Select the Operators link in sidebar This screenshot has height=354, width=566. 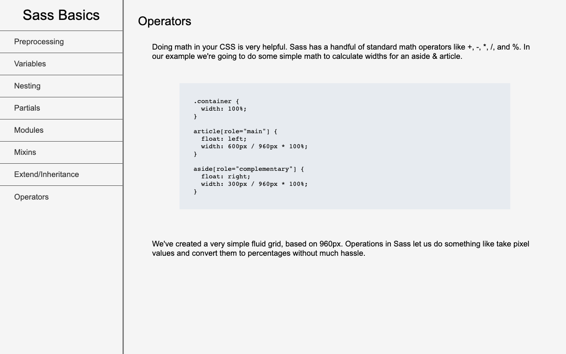(31, 197)
